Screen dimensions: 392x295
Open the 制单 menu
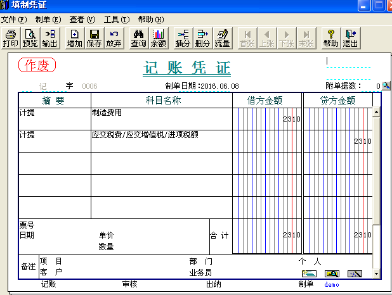[48, 20]
